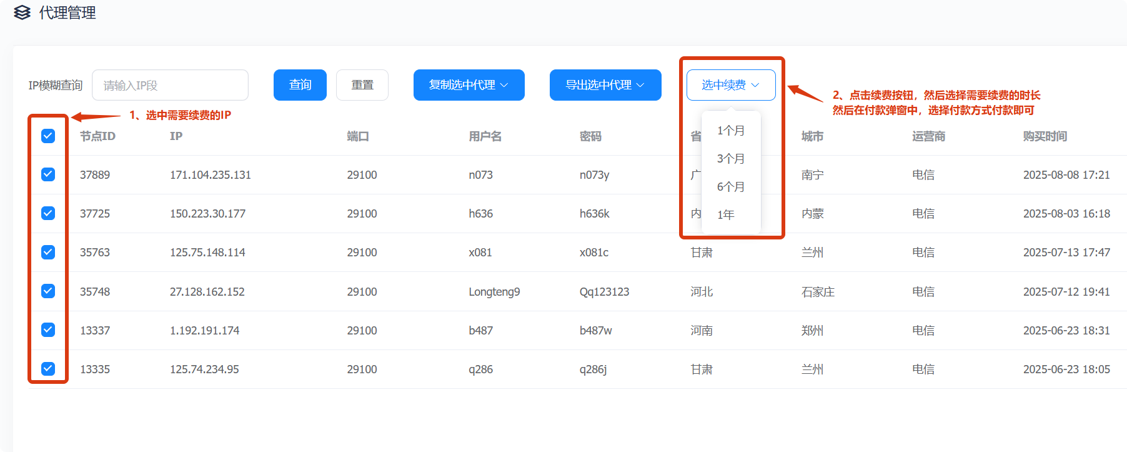Image resolution: width=1127 pixels, height=452 pixels.
Task: Click username b487
Action: [480, 331]
